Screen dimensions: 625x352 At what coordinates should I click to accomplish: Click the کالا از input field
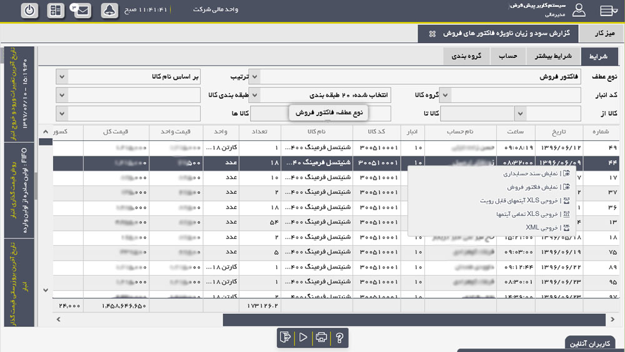(553, 114)
